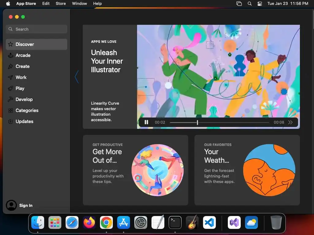Click the account avatar icon
314x235 pixels.
click(x=11, y=205)
